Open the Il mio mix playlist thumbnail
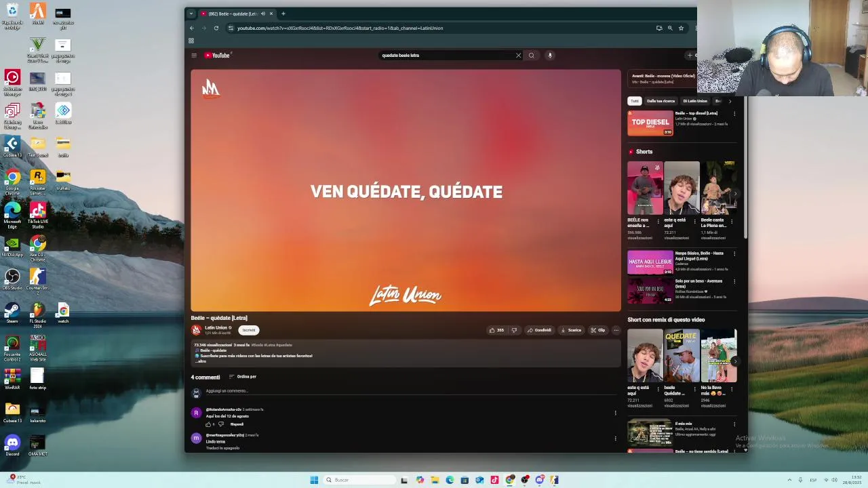 pyautogui.click(x=650, y=432)
